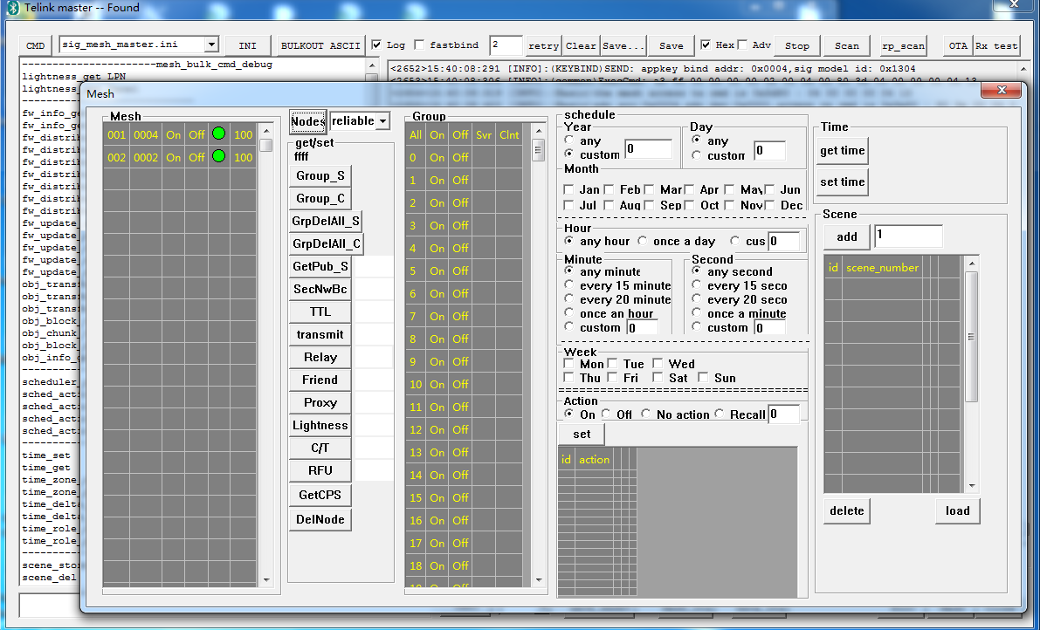
Task: Click the DelNode button
Action: pos(320,520)
